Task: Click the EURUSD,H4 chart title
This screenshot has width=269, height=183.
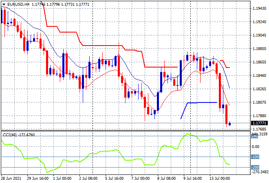Action: click(18, 4)
